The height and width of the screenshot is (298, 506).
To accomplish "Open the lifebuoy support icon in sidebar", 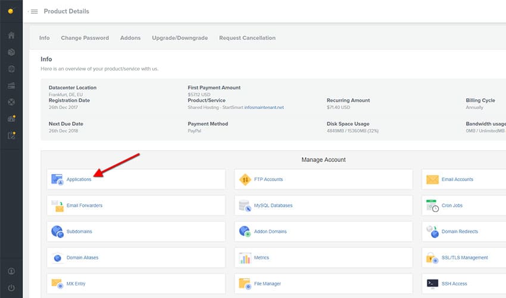I will pos(11,102).
